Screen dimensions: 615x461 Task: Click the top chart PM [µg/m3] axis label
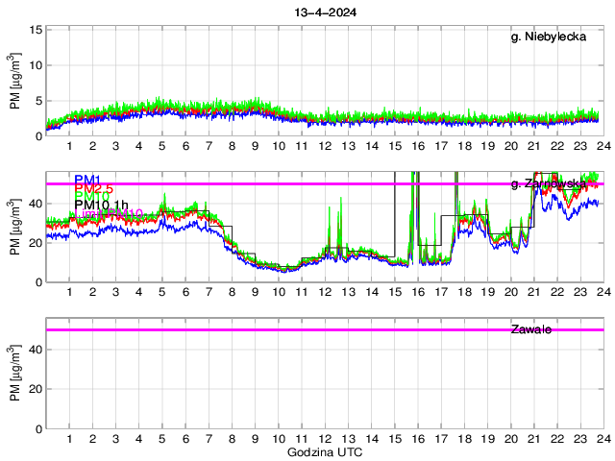pyautogui.click(x=14, y=82)
